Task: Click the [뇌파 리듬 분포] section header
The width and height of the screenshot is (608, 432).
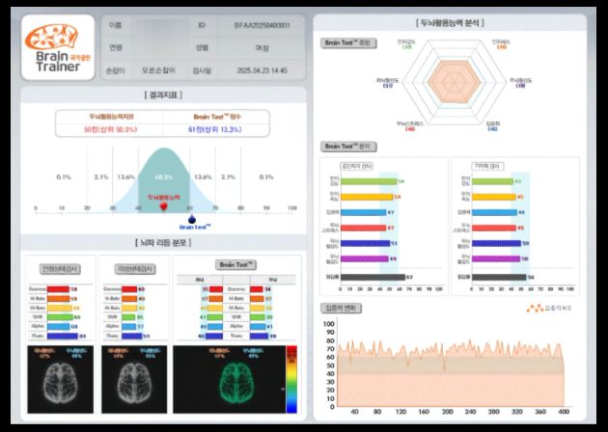Action: 163,243
